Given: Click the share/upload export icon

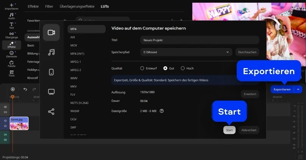Looking at the screenshot, I should tap(51, 112).
